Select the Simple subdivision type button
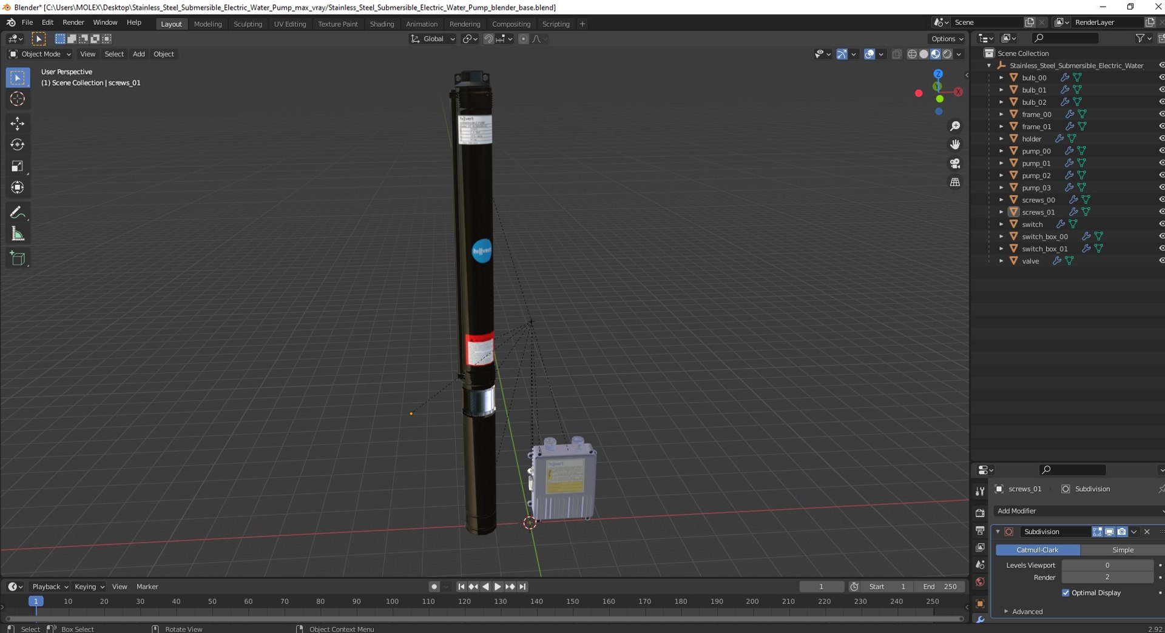The height and width of the screenshot is (633, 1165). coord(1123,550)
